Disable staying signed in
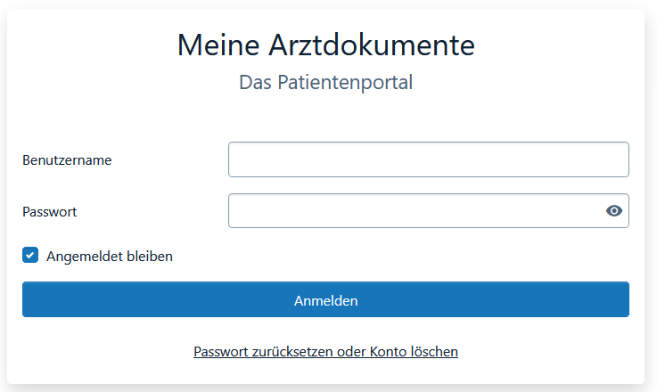The image size is (657, 392). pyautogui.click(x=30, y=256)
